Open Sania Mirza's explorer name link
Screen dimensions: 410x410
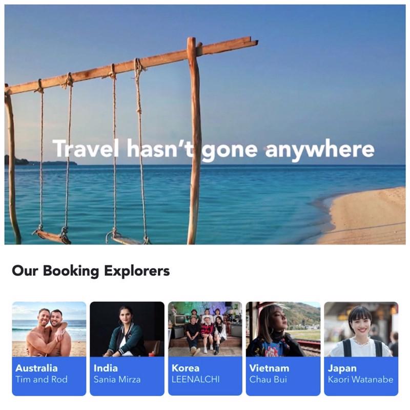[x=117, y=379]
